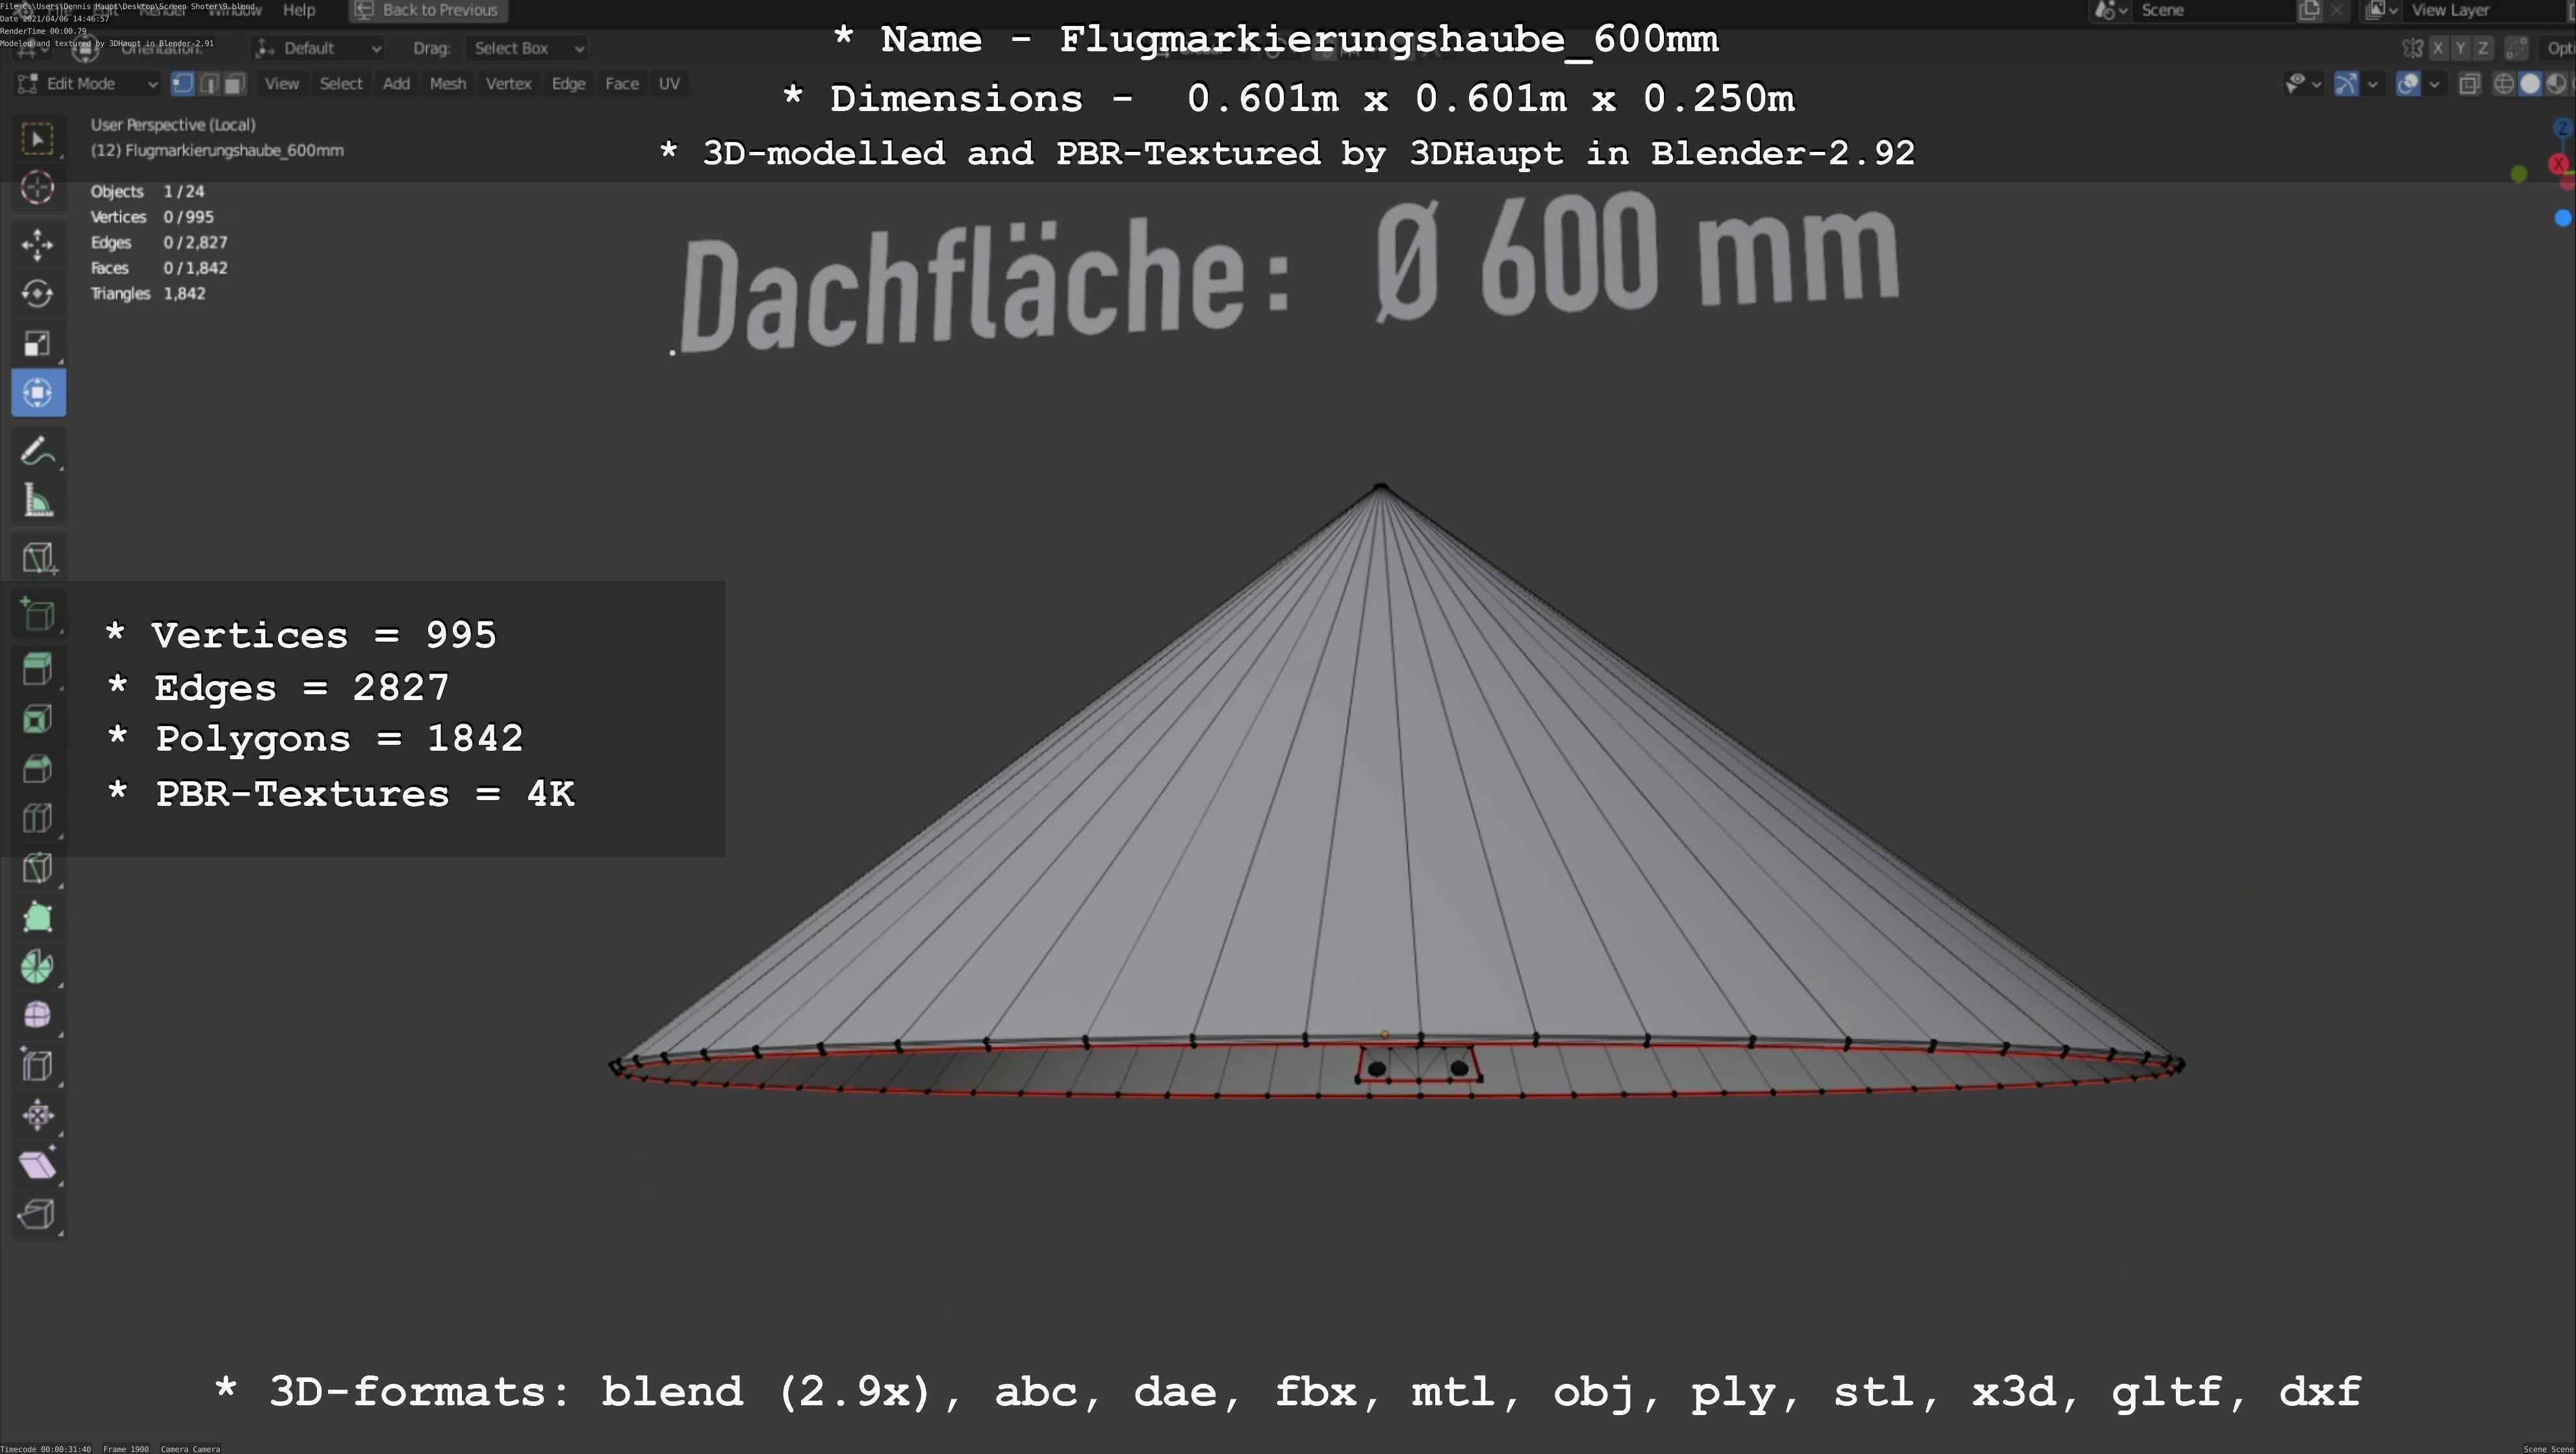This screenshot has height=1454, width=2576.
Task: Open the UV menu
Action: (669, 84)
